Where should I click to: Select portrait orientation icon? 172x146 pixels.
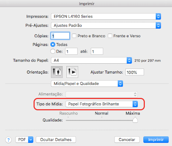click(57, 72)
